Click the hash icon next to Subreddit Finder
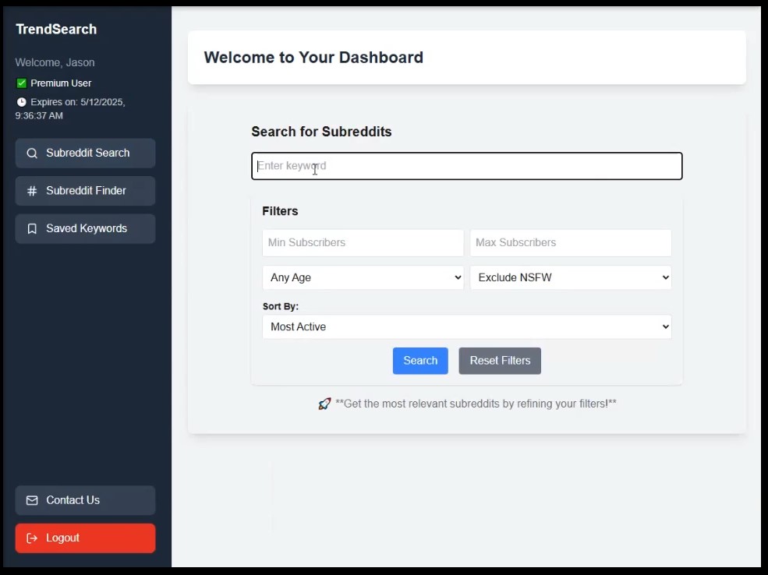The image size is (768, 575). (x=32, y=191)
